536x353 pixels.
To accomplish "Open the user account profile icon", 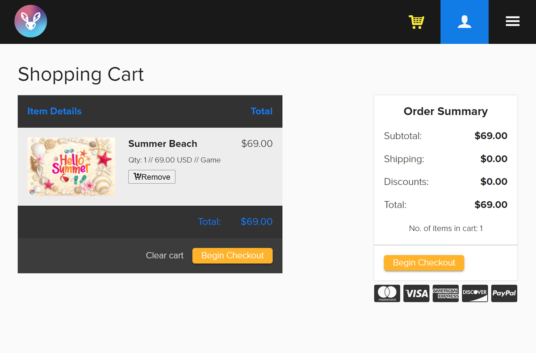I will [465, 22].
